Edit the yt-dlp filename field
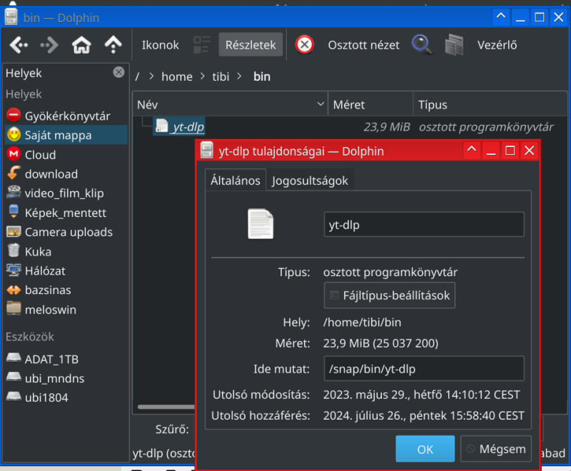This screenshot has width=571, height=471. (424, 225)
